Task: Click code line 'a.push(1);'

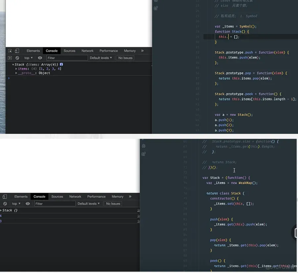Action: tap(224, 120)
